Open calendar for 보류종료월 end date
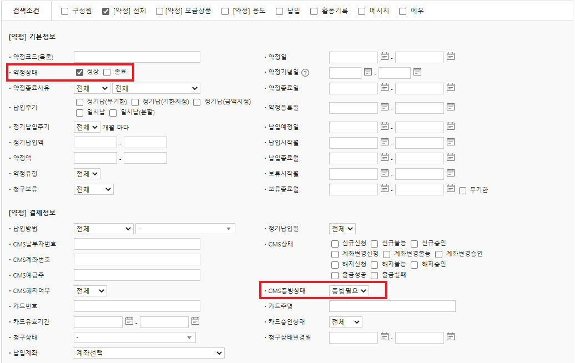Viewport: 575px width, 363px height. 451,189
